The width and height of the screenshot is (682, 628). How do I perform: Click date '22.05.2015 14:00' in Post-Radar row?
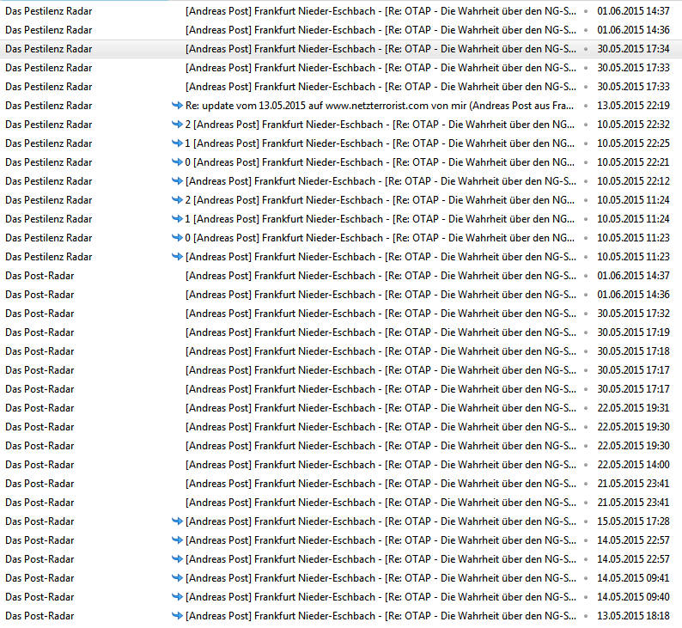click(x=633, y=465)
